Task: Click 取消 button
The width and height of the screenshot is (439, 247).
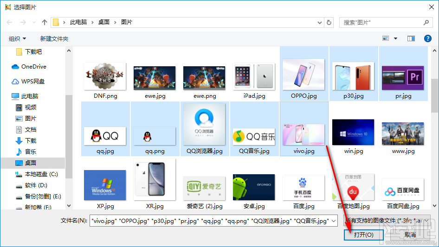Action: (410, 234)
